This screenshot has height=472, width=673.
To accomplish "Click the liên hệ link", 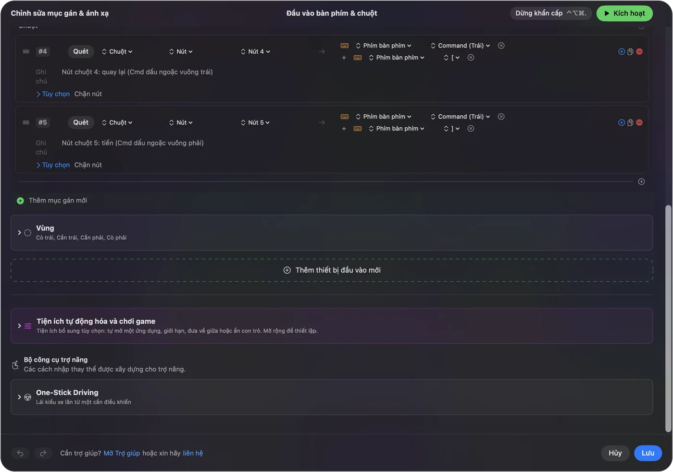I will point(193,453).
